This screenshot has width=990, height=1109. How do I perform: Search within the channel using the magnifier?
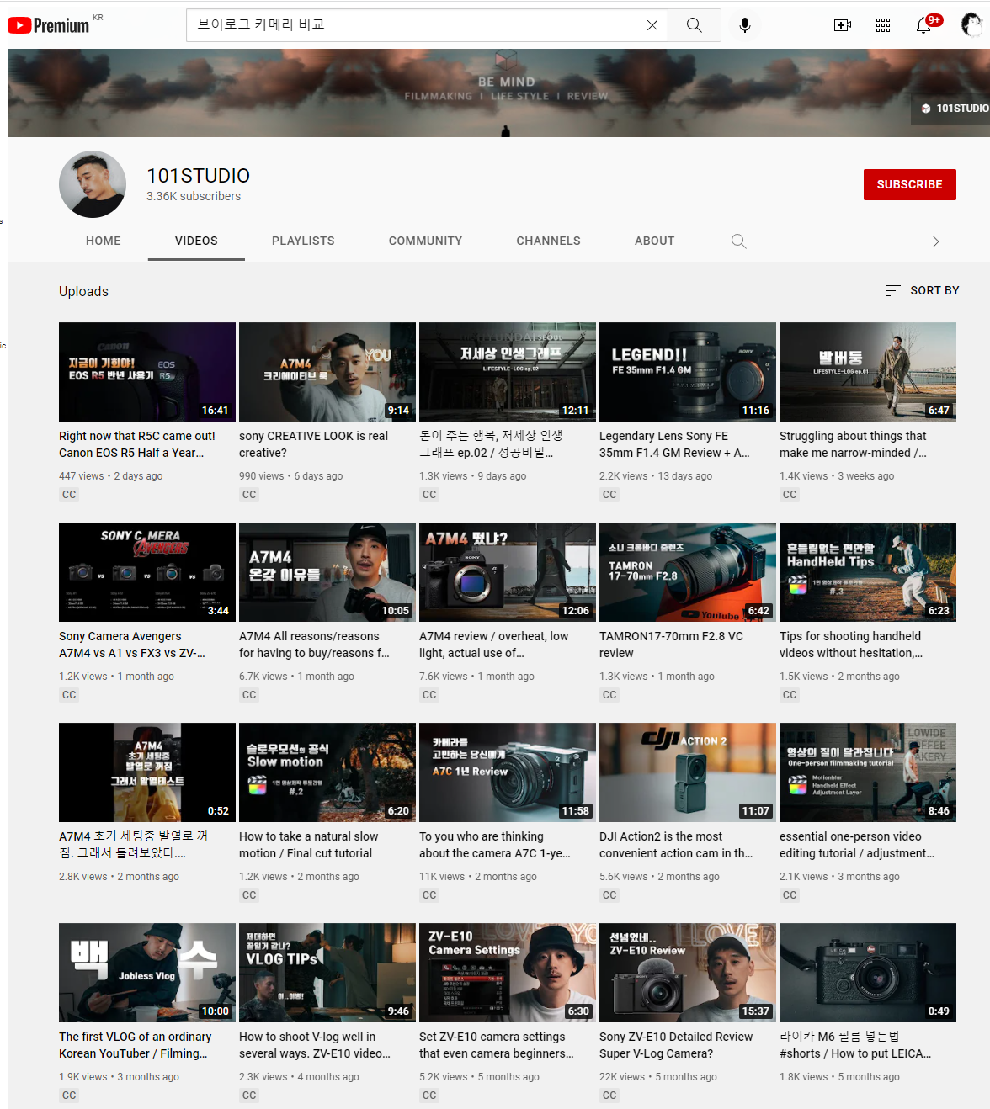pyautogui.click(x=738, y=241)
